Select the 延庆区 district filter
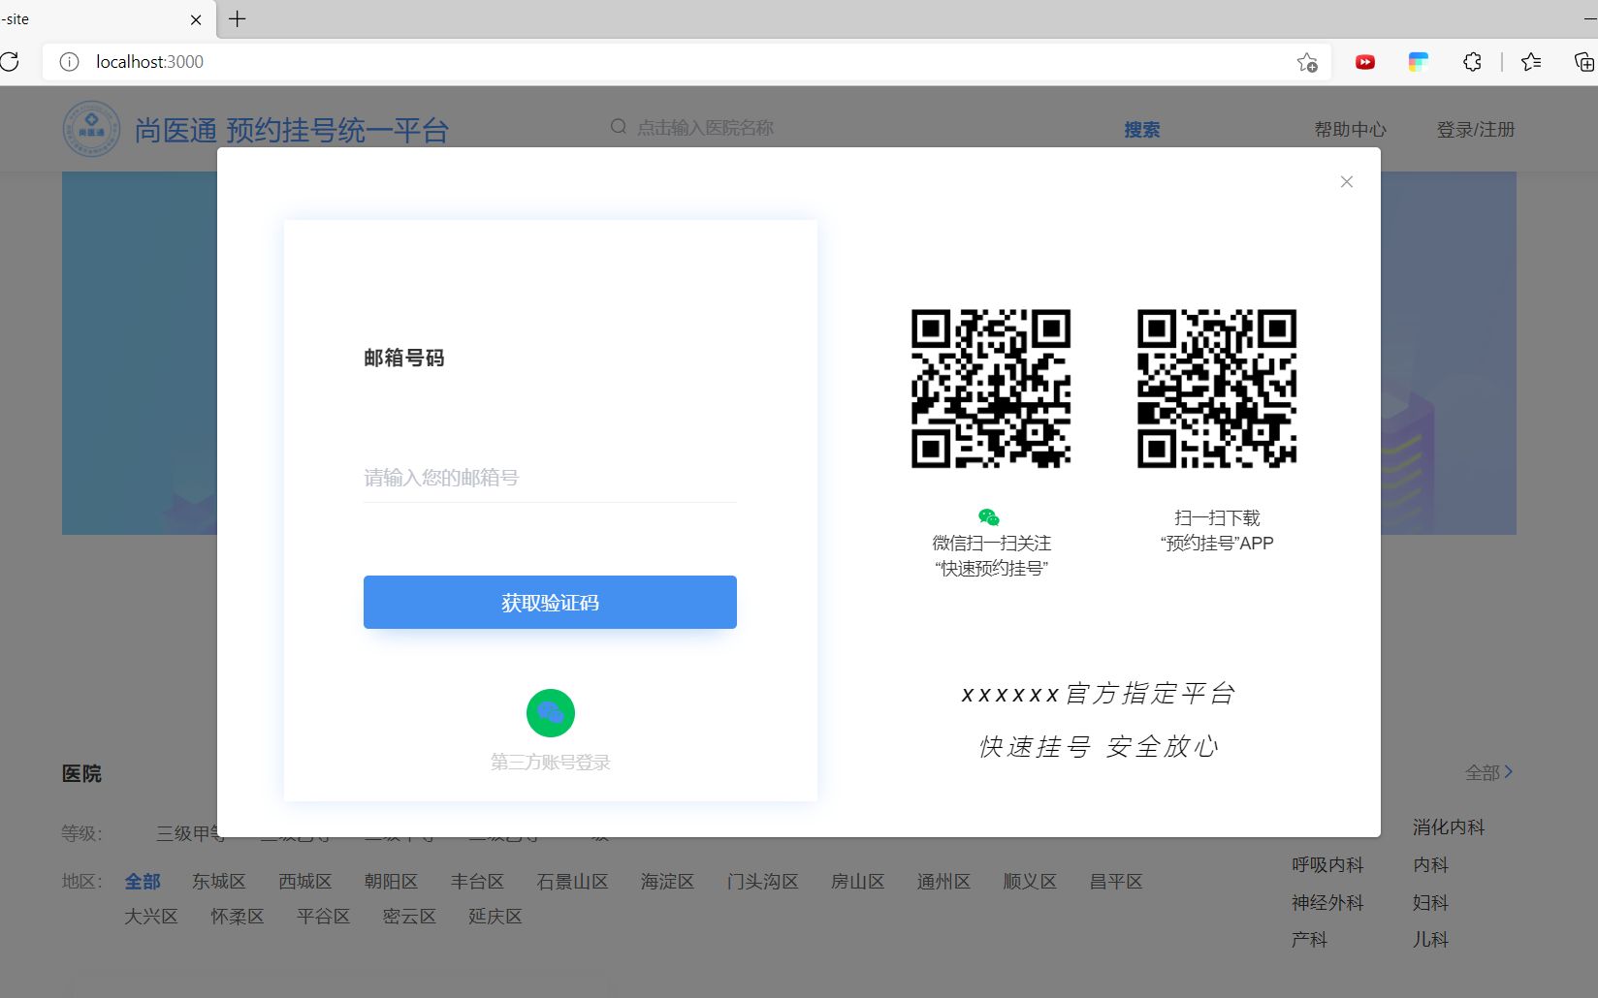This screenshot has height=998, width=1598. pyautogui.click(x=495, y=917)
